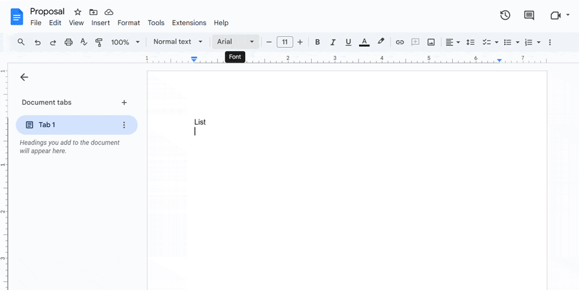579x290 pixels.
Task: Click the insert image icon
Action: coord(431,42)
